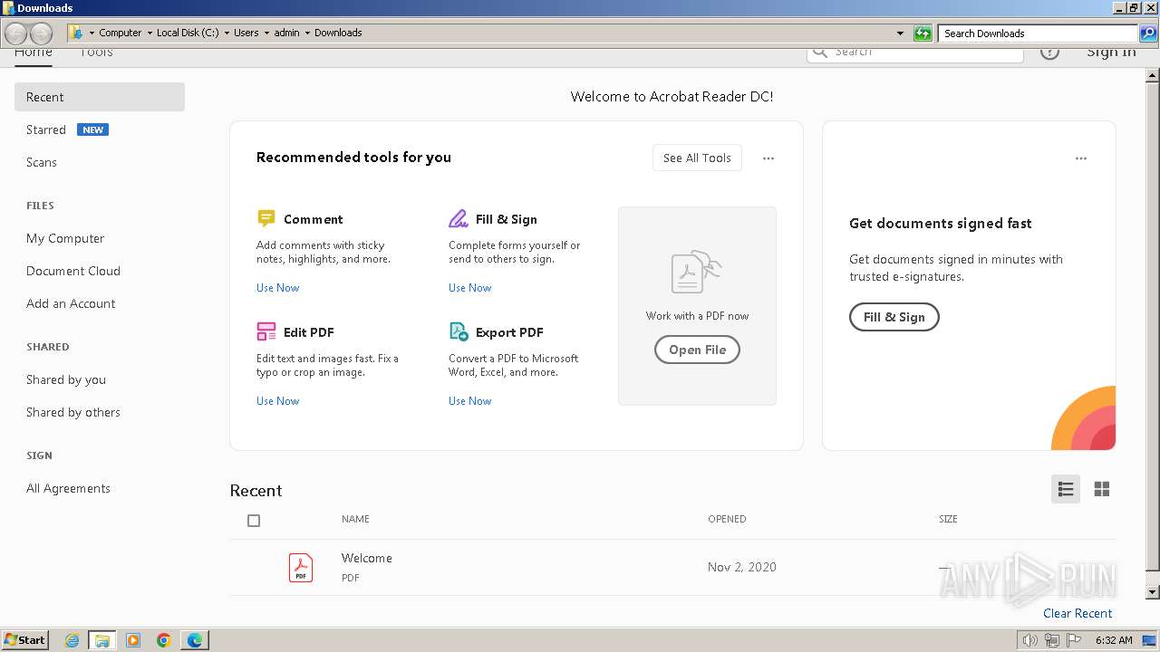Click the Edit PDF tool icon
The height and width of the screenshot is (652, 1160).
(266, 331)
